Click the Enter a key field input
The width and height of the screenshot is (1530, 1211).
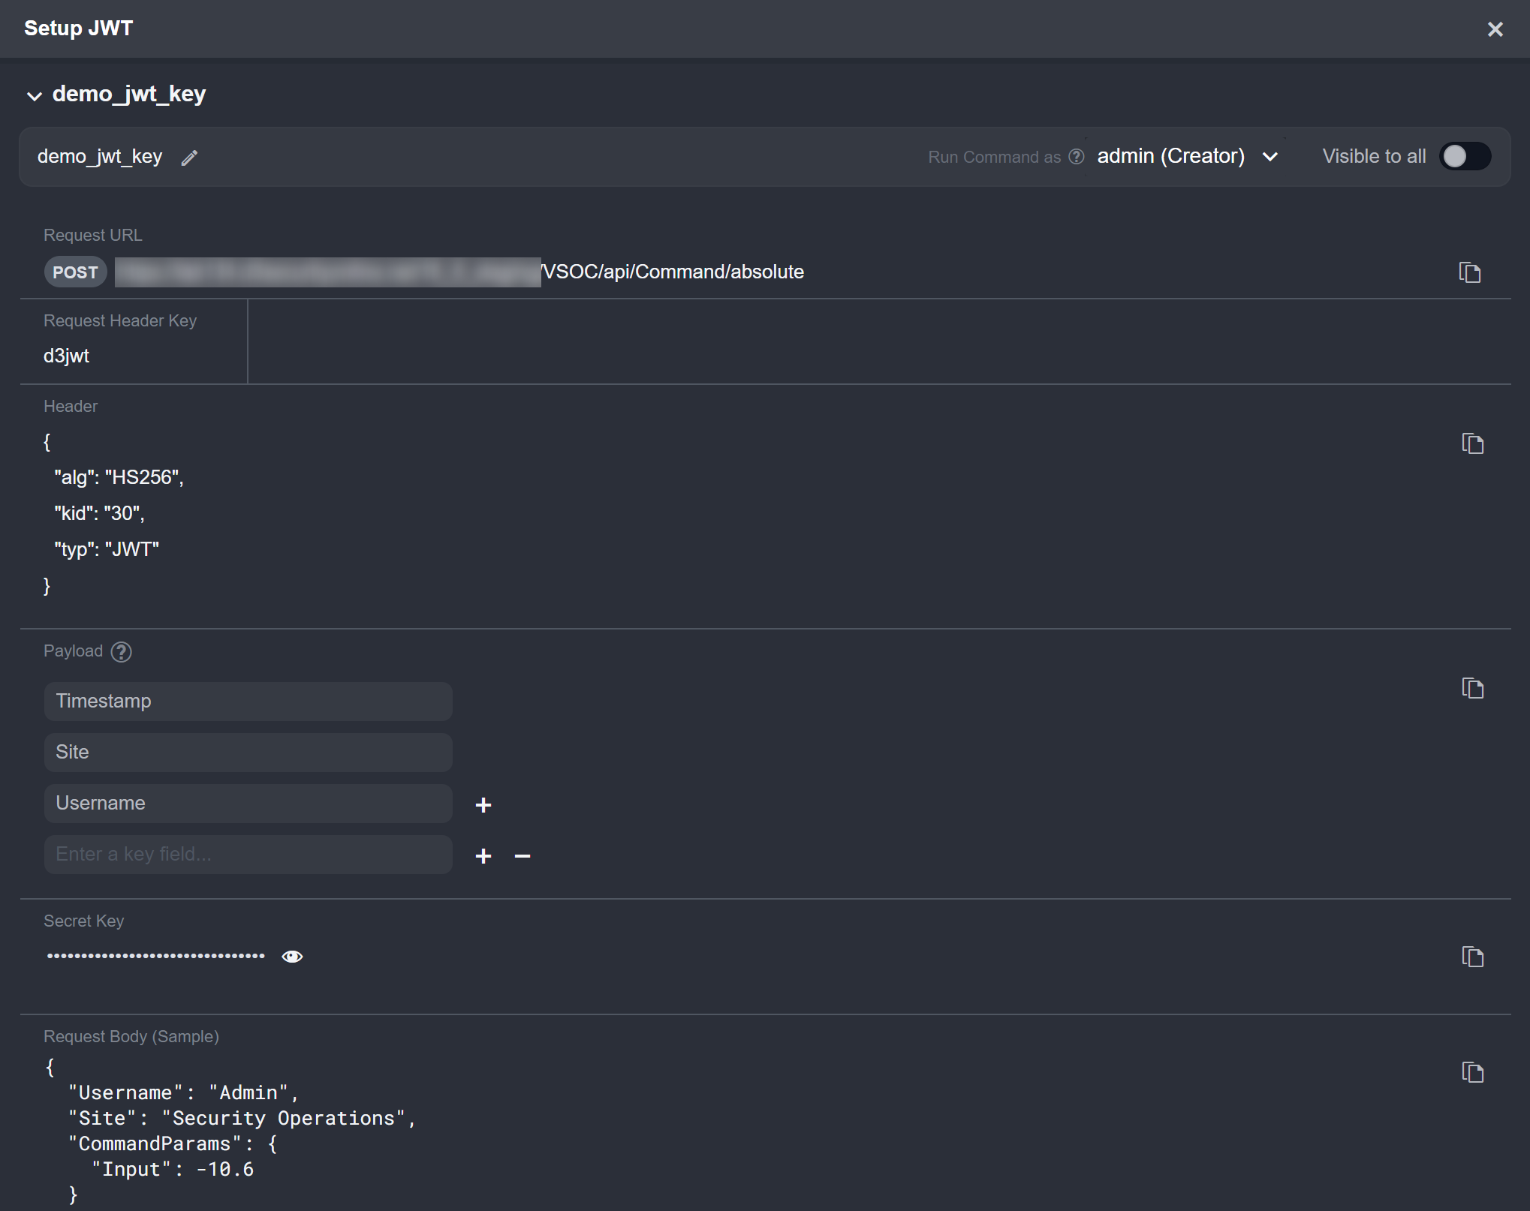[248, 855]
